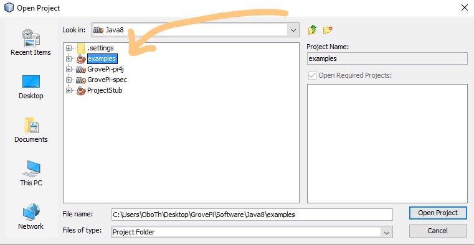Toggle Open Required Projects checkbox
This screenshot has height=245, width=474.
[x=312, y=75]
